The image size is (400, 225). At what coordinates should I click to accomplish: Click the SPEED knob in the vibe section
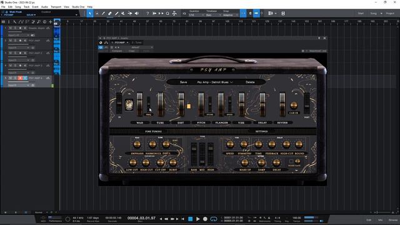pos(230,144)
